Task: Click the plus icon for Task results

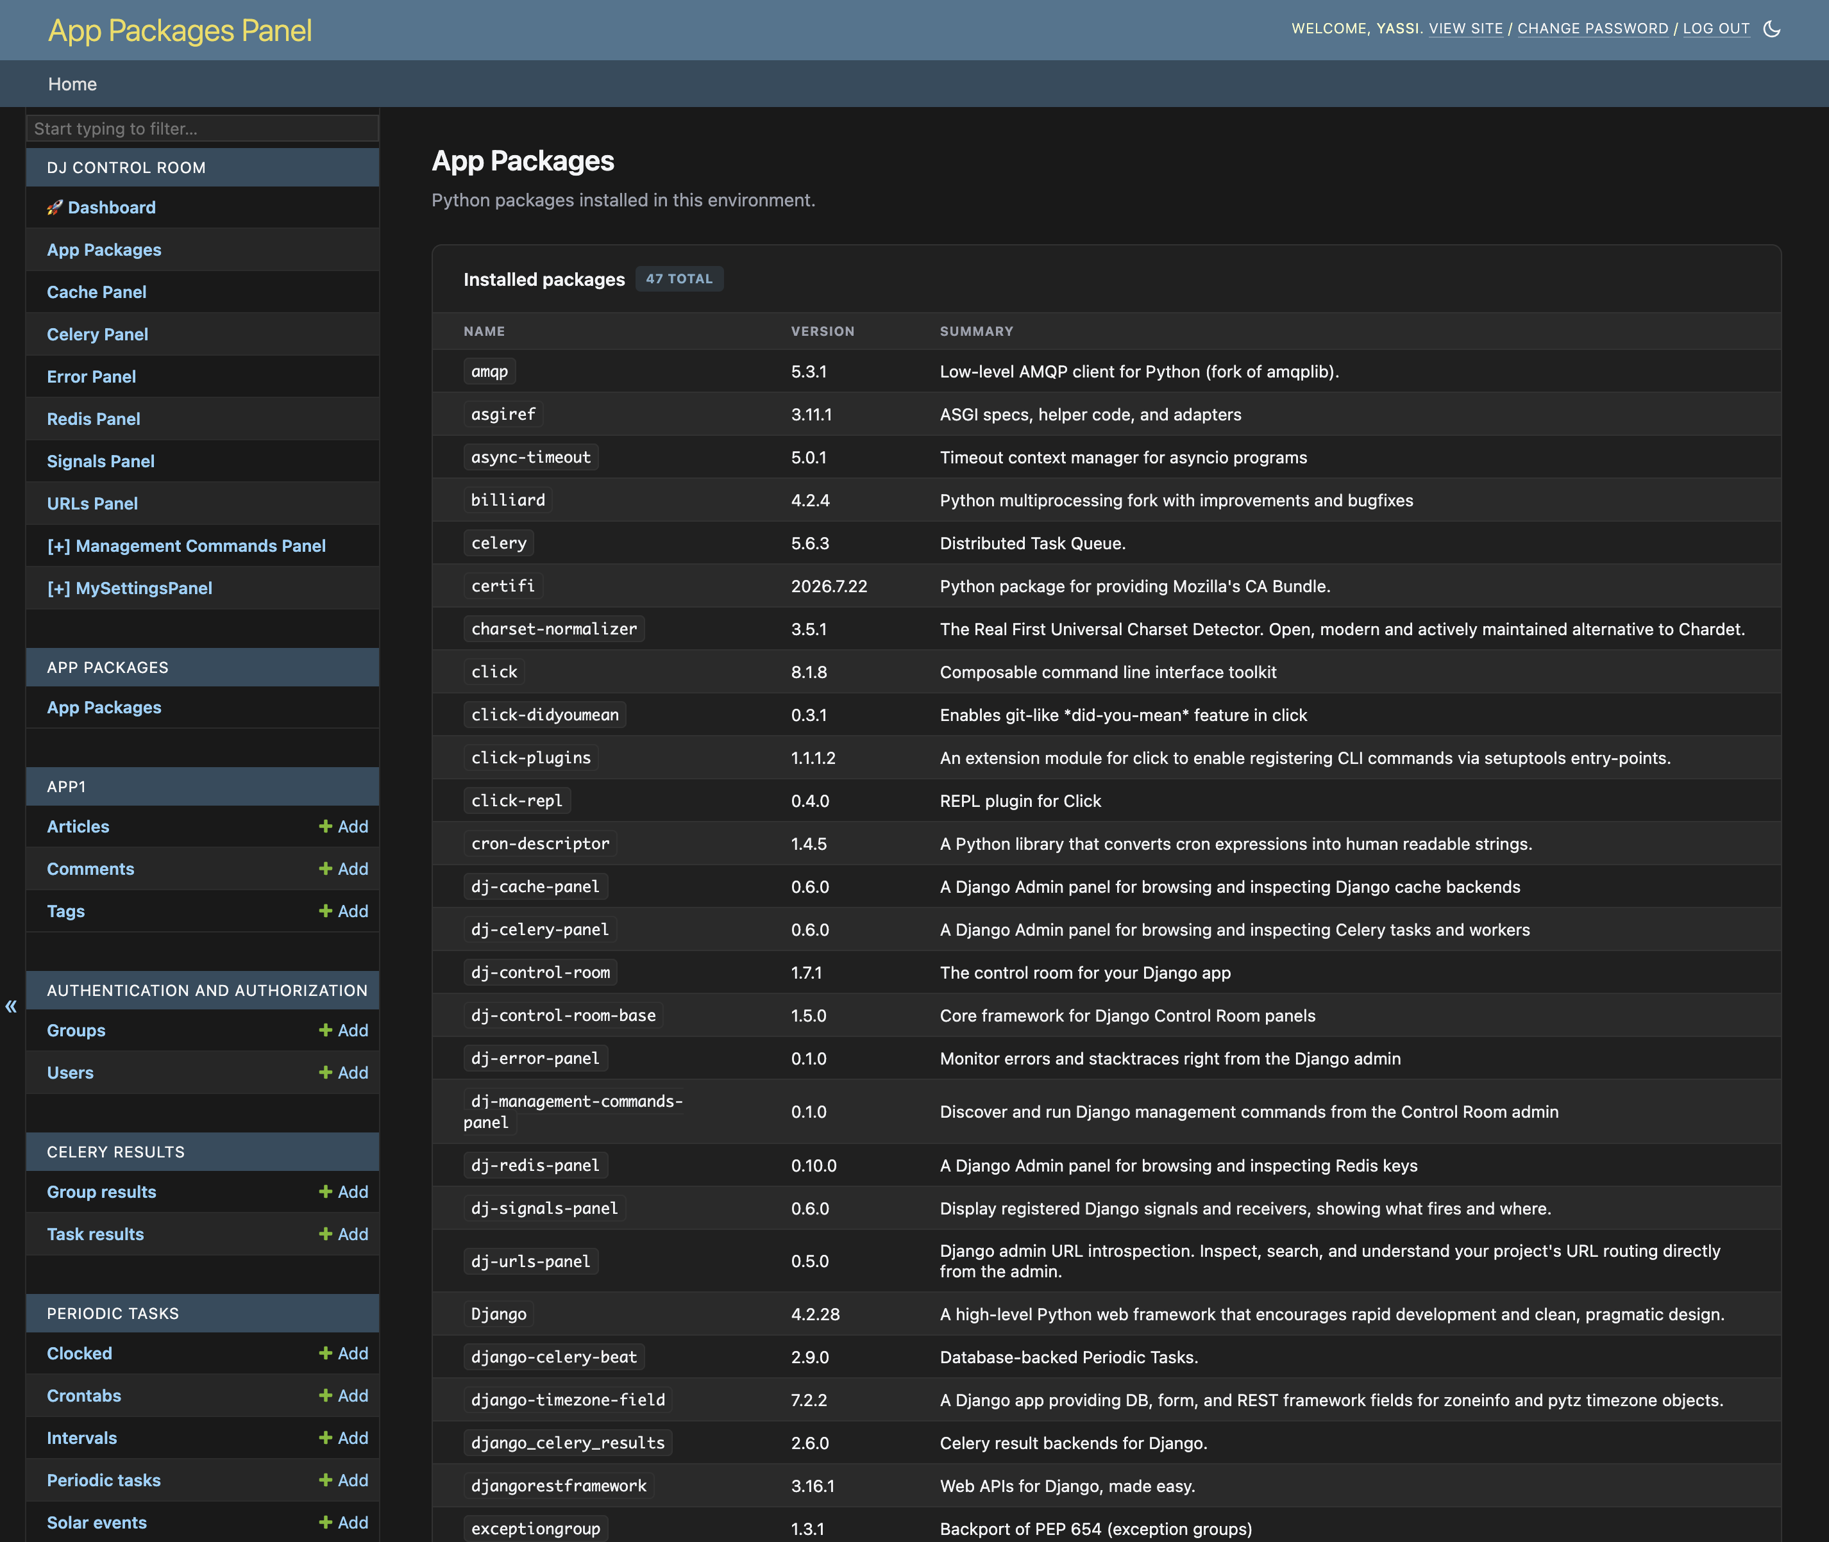Action: click(325, 1234)
